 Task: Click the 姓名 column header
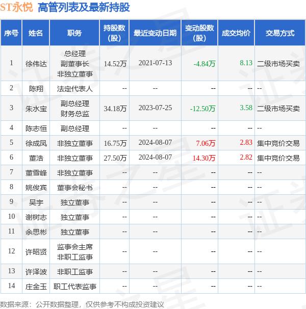pos(36,33)
